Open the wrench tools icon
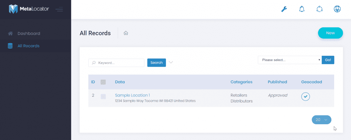This screenshot has height=140, width=351. (x=284, y=9)
